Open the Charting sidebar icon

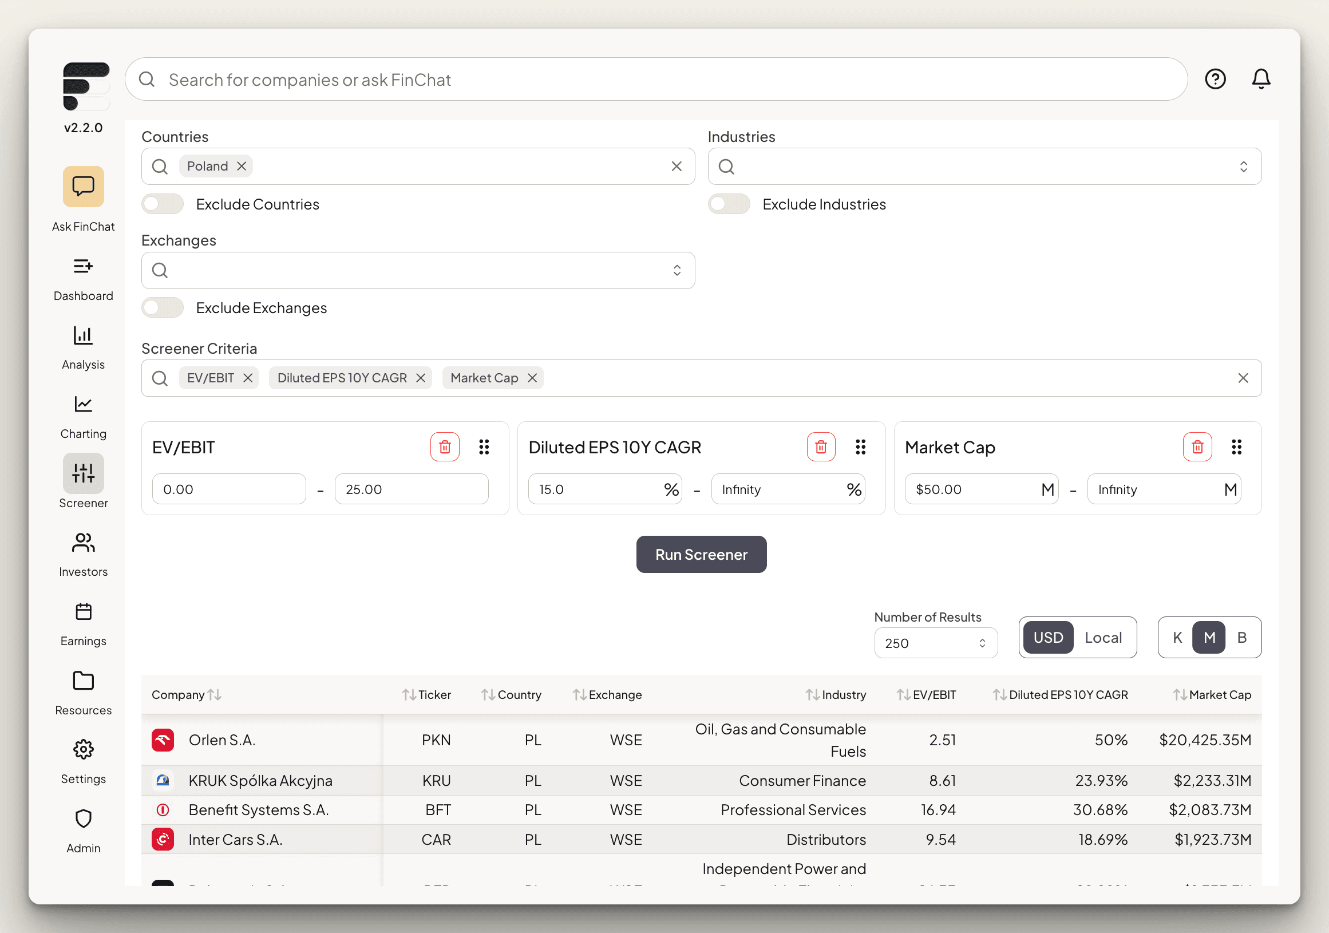84,405
